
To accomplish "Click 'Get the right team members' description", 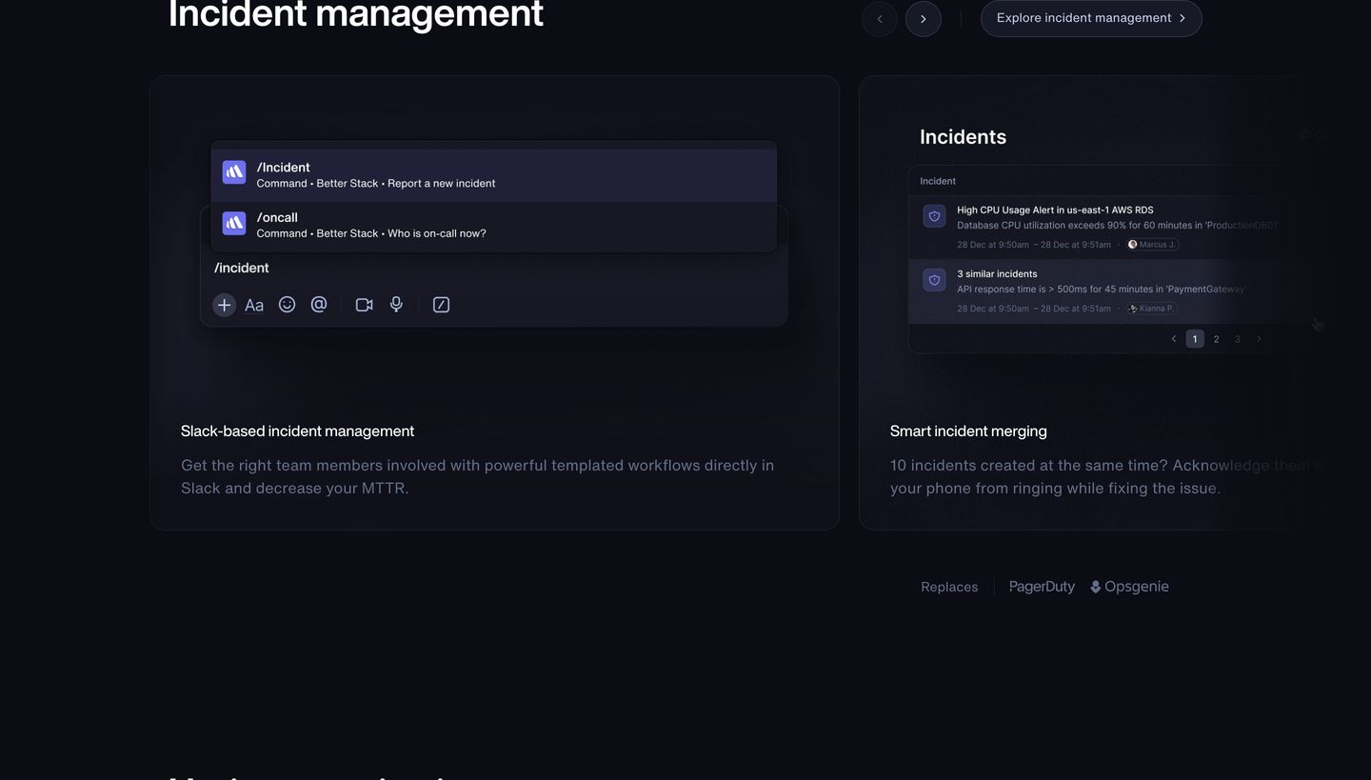I will click(x=478, y=477).
